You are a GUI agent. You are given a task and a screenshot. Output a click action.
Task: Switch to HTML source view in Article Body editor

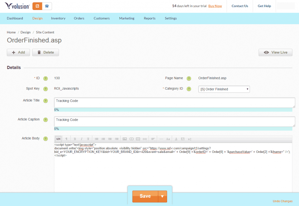[x=58, y=139]
